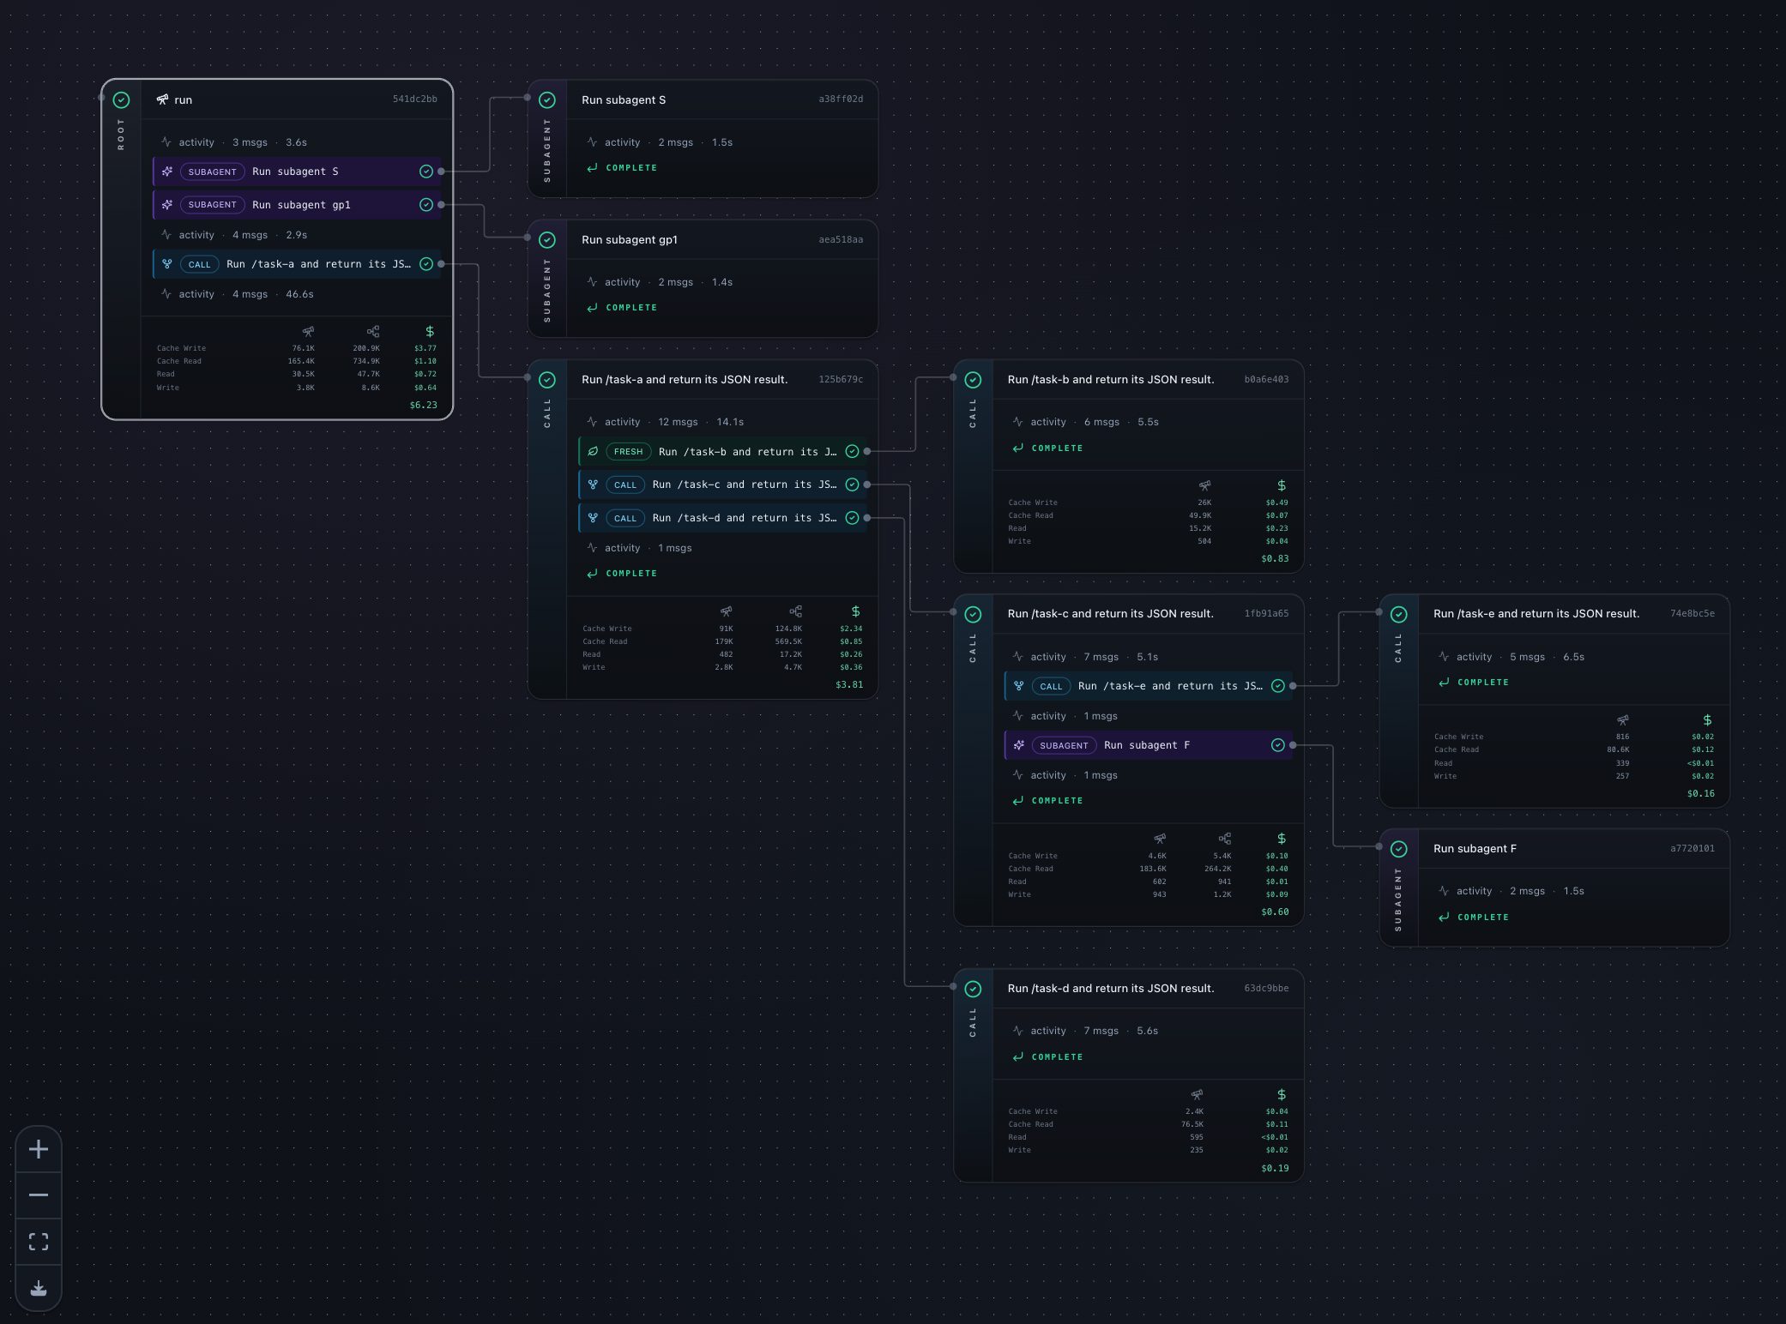This screenshot has height=1324, width=1786.
Task: Select the 'Run /task-c' CALL row
Action: tap(722, 484)
